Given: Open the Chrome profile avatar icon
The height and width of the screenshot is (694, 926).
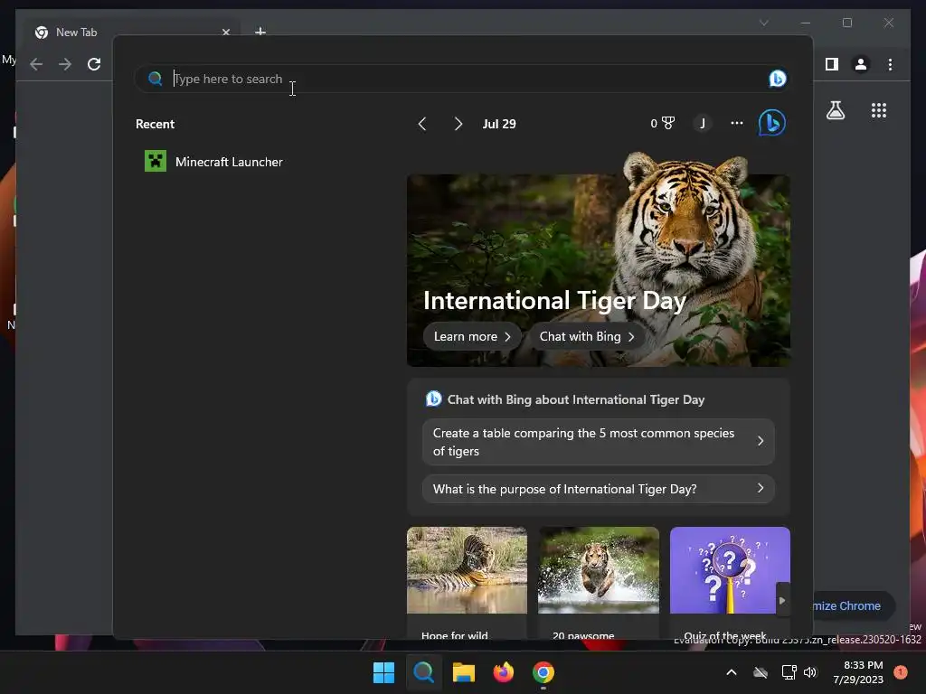Looking at the screenshot, I should pyautogui.click(x=861, y=64).
